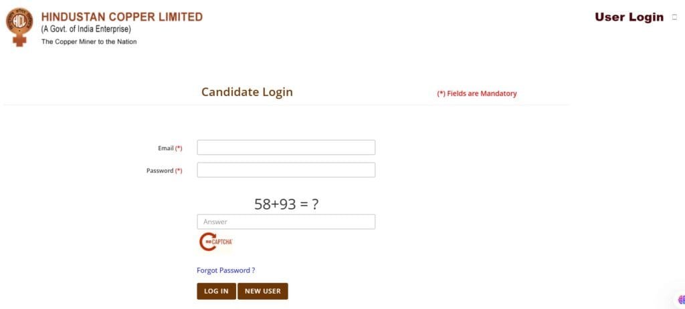The image size is (685, 309).
Task: Click The Copper Miner tagline
Action: (89, 41)
